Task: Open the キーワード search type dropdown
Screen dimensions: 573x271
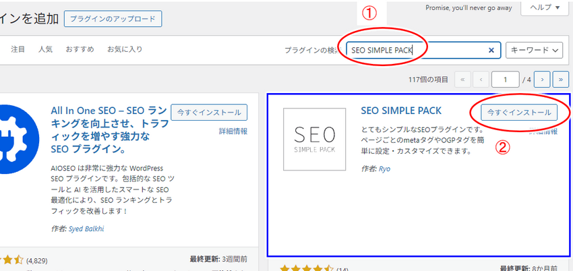Action: point(534,51)
